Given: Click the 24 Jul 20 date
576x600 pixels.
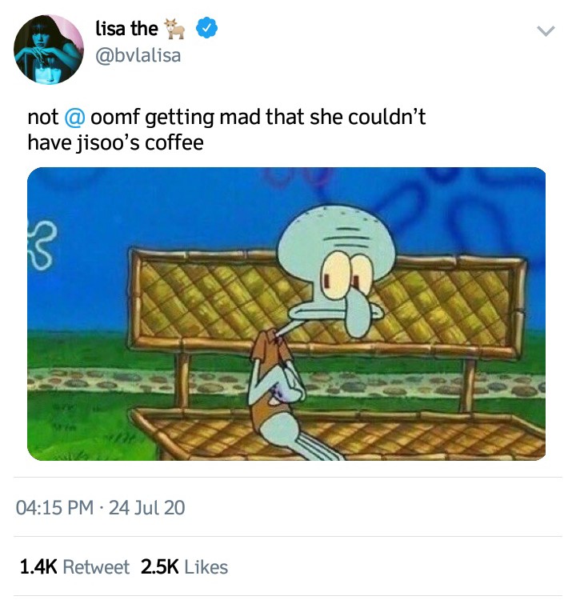Looking at the screenshot, I should (147, 508).
